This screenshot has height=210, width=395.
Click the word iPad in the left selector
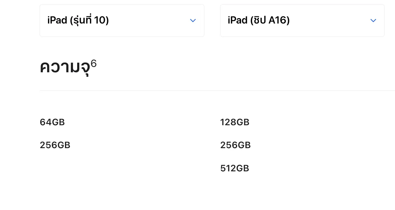(x=57, y=21)
